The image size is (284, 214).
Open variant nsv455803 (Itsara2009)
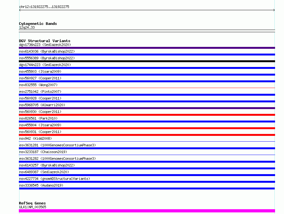(40, 71)
